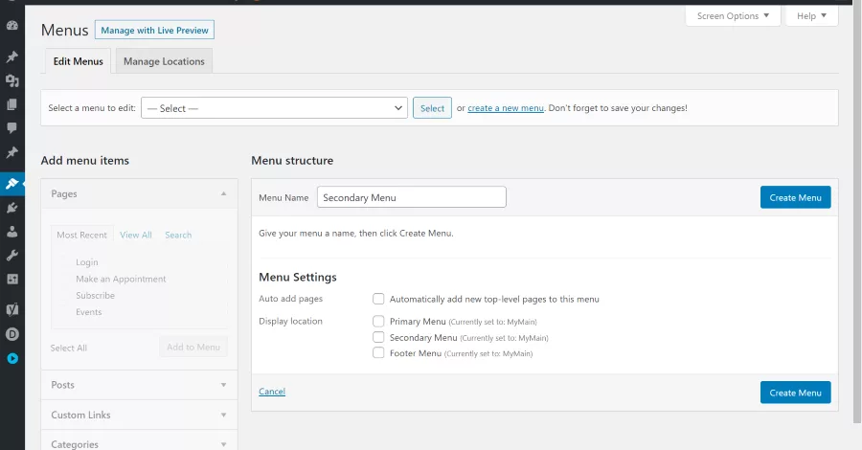Open the Plugins sidebar icon
862x450 pixels.
(x=12, y=208)
